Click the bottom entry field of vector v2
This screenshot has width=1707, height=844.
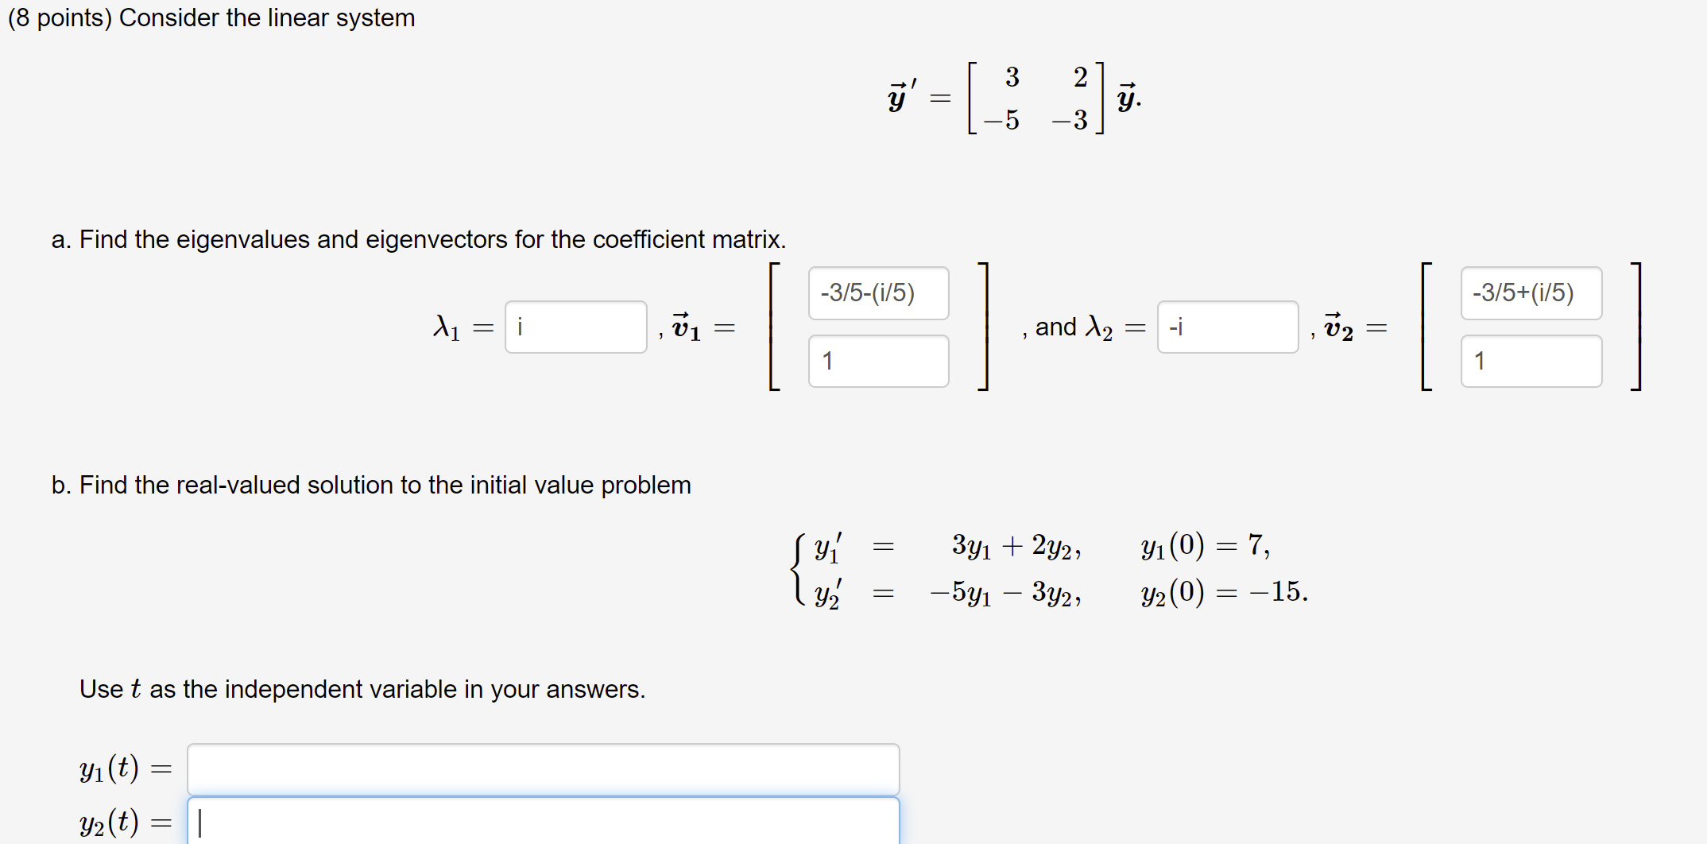coord(1531,362)
